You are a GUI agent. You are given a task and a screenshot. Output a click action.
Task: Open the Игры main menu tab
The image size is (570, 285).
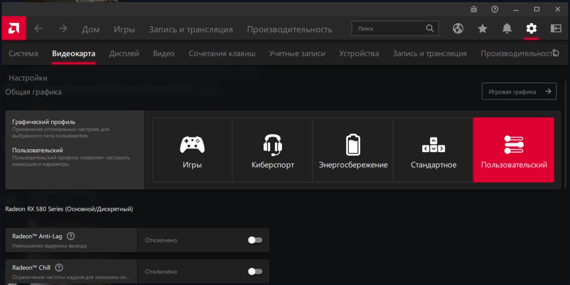coord(124,29)
